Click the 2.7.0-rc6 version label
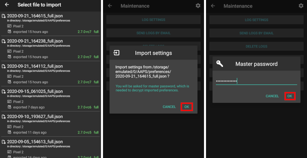Image resolution: width=307 pixels, height=158 pixels. [84, 107]
